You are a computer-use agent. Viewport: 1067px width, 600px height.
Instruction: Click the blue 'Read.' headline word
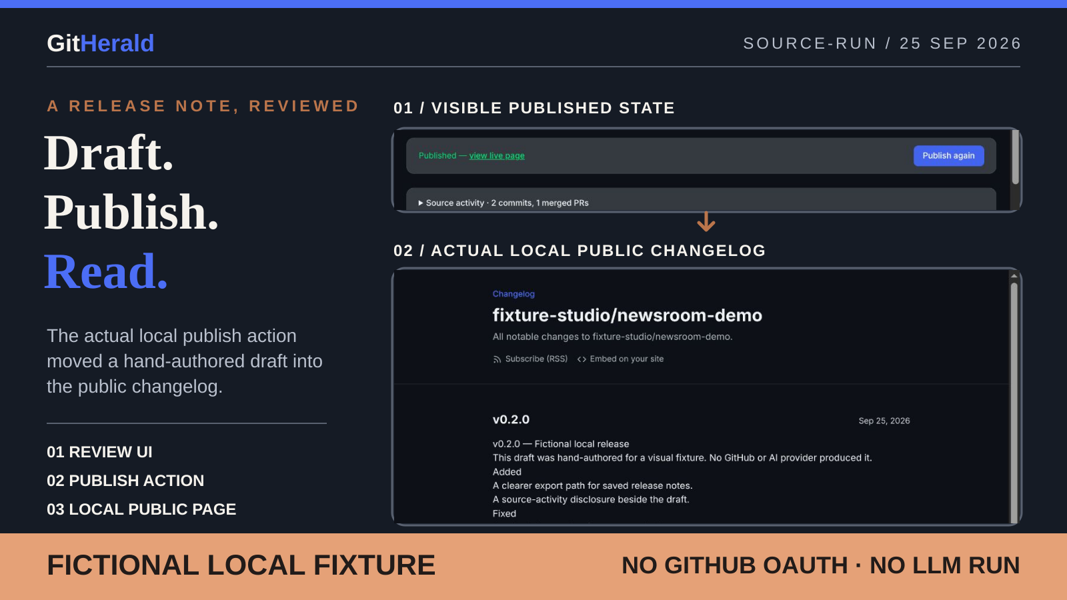[106, 272]
